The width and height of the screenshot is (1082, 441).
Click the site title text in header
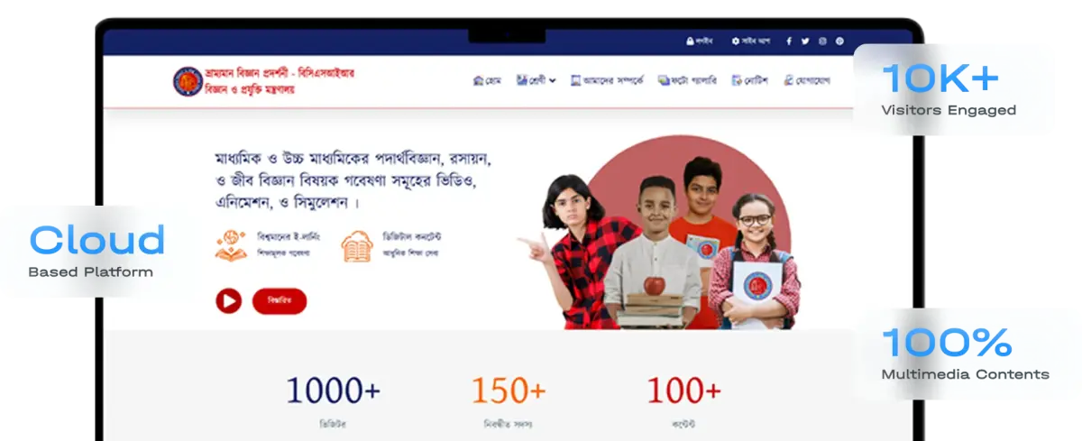pyautogui.click(x=280, y=81)
